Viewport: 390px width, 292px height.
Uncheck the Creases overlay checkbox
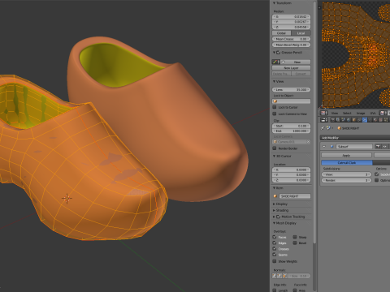click(x=275, y=249)
